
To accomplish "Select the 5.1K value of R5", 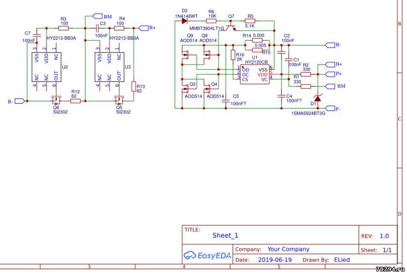I will [x=250, y=26].
